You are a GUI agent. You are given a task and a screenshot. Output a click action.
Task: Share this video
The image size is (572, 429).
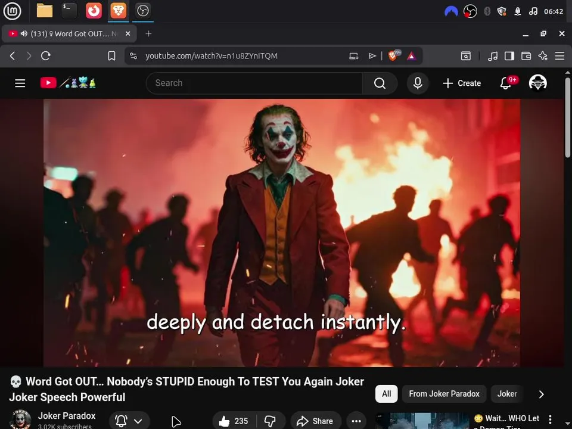pyautogui.click(x=316, y=421)
